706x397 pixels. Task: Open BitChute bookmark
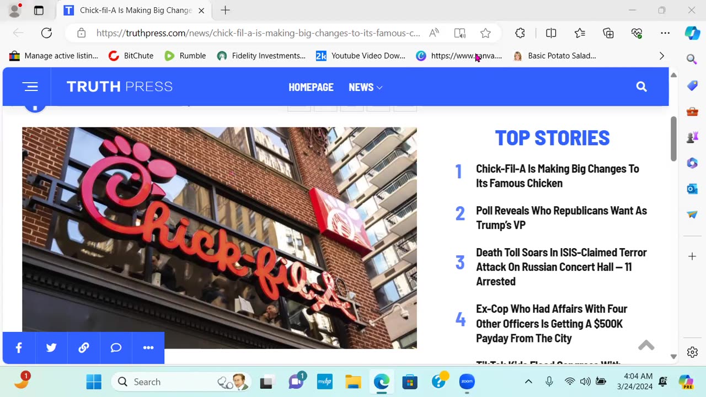coord(131,56)
